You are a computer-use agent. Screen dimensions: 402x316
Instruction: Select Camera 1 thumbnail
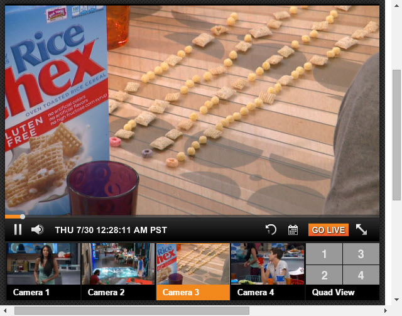click(43, 271)
